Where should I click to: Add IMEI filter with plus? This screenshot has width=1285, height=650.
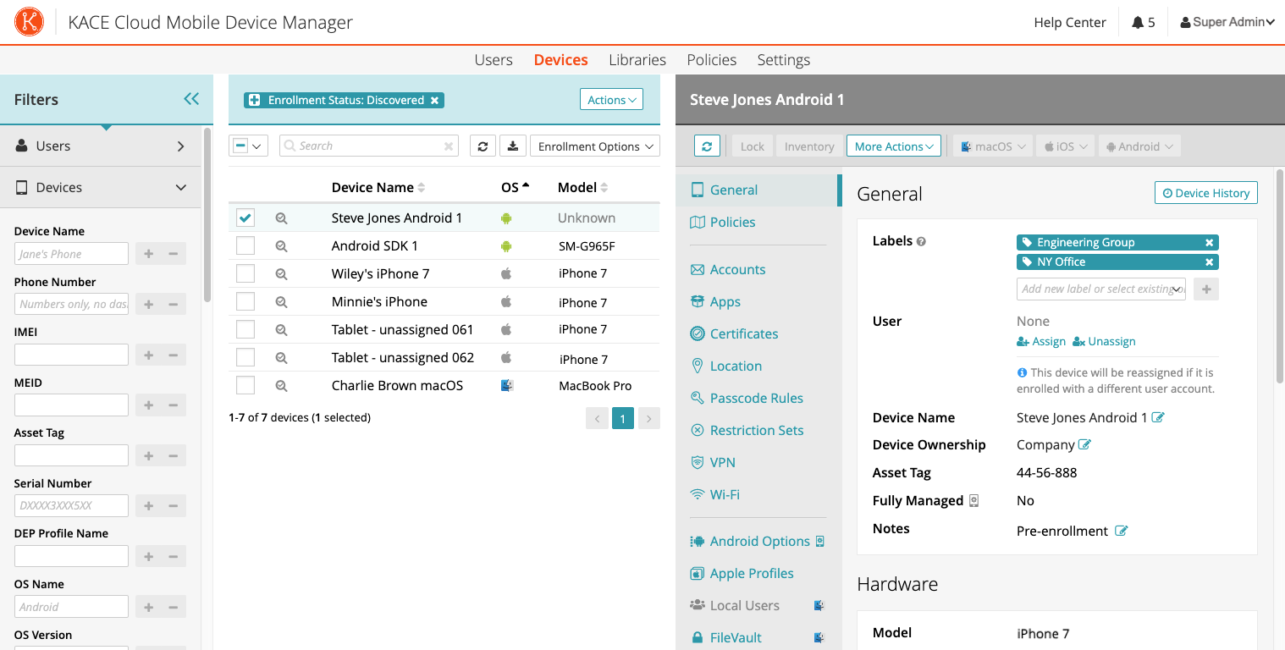[148, 355]
